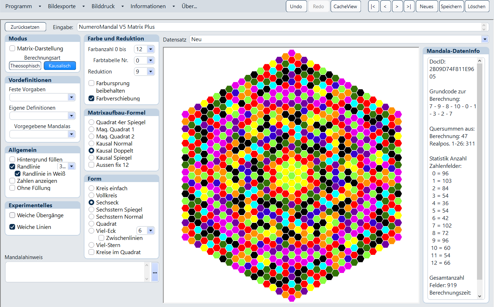Click Zurücksetzen to reset

tap(25, 27)
